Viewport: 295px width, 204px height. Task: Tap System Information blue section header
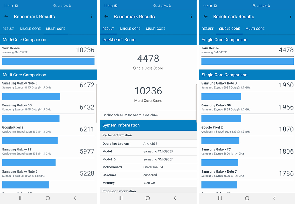tap(148, 125)
